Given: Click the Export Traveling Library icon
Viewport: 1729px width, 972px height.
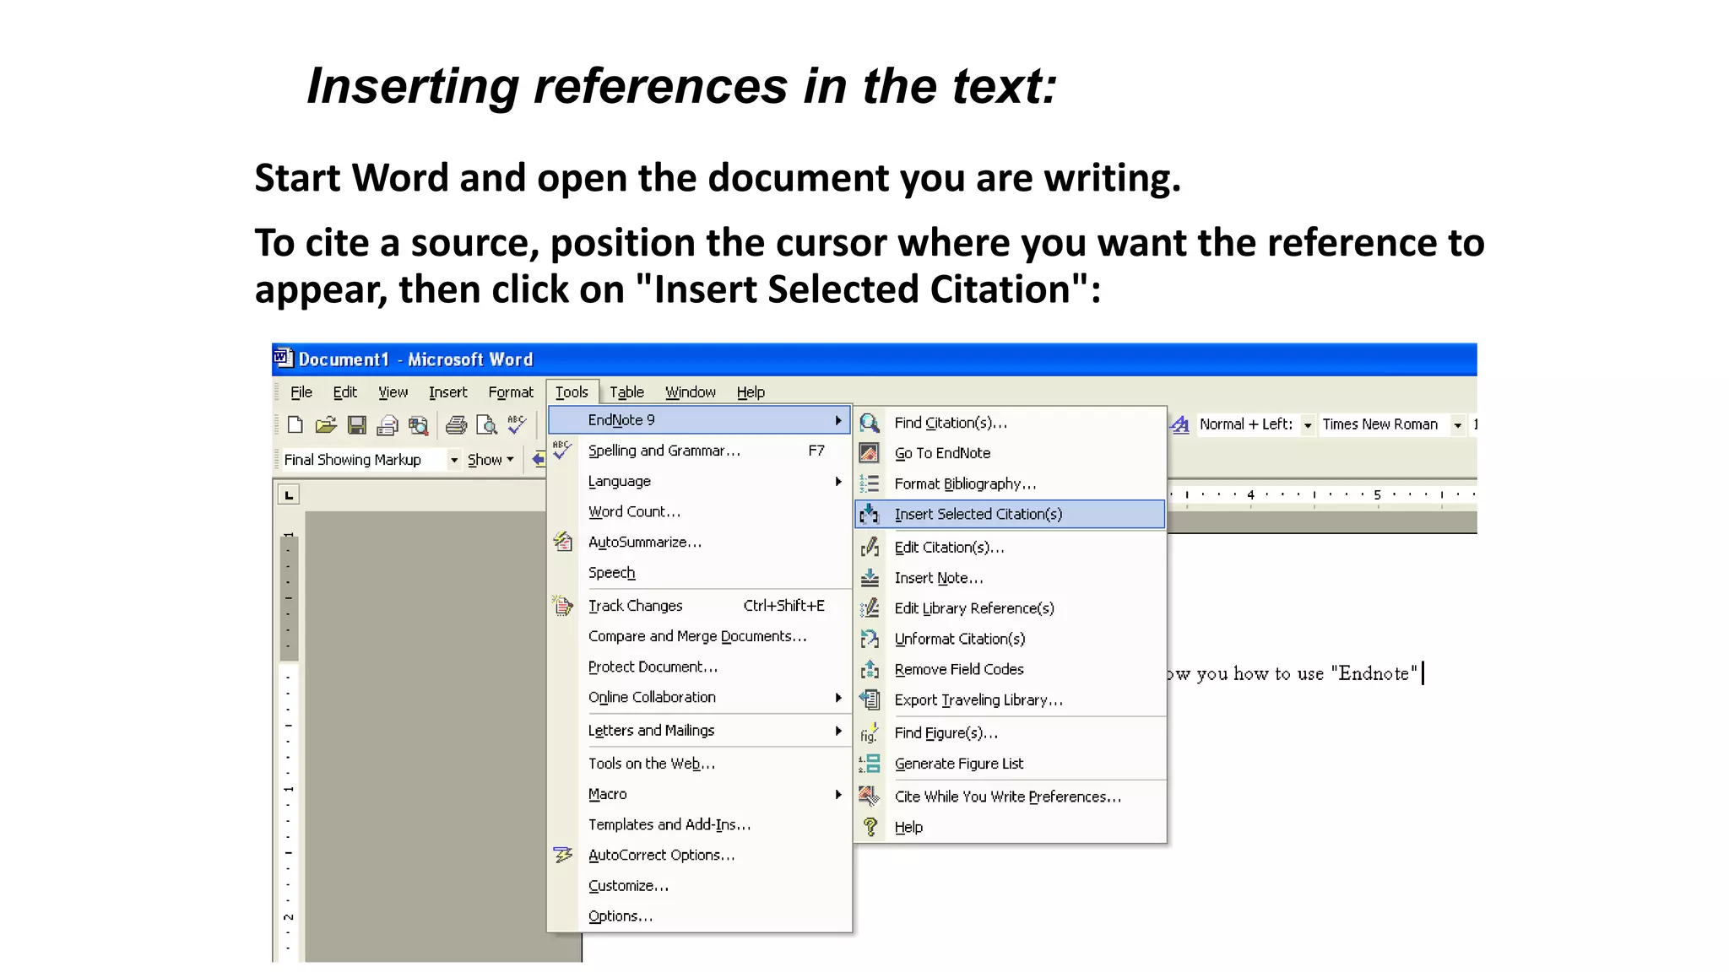Looking at the screenshot, I should 870,699.
